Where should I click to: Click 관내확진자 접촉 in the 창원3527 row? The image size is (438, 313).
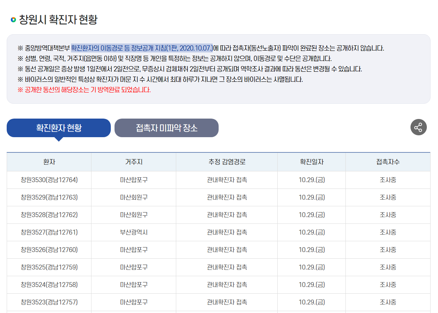click(x=227, y=232)
